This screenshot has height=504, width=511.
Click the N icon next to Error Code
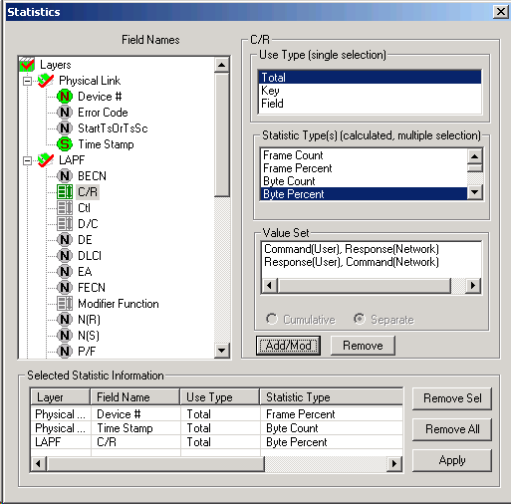coord(65,113)
